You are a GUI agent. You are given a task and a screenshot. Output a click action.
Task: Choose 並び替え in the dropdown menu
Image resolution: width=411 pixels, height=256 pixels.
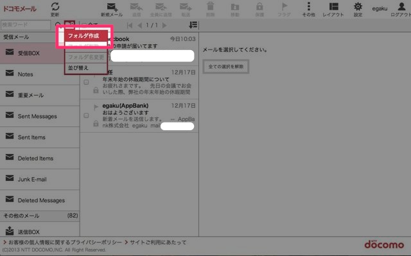point(86,68)
